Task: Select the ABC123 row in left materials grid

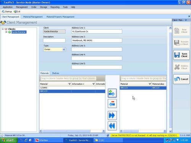Action: pyautogui.click(x=72, y=91)
